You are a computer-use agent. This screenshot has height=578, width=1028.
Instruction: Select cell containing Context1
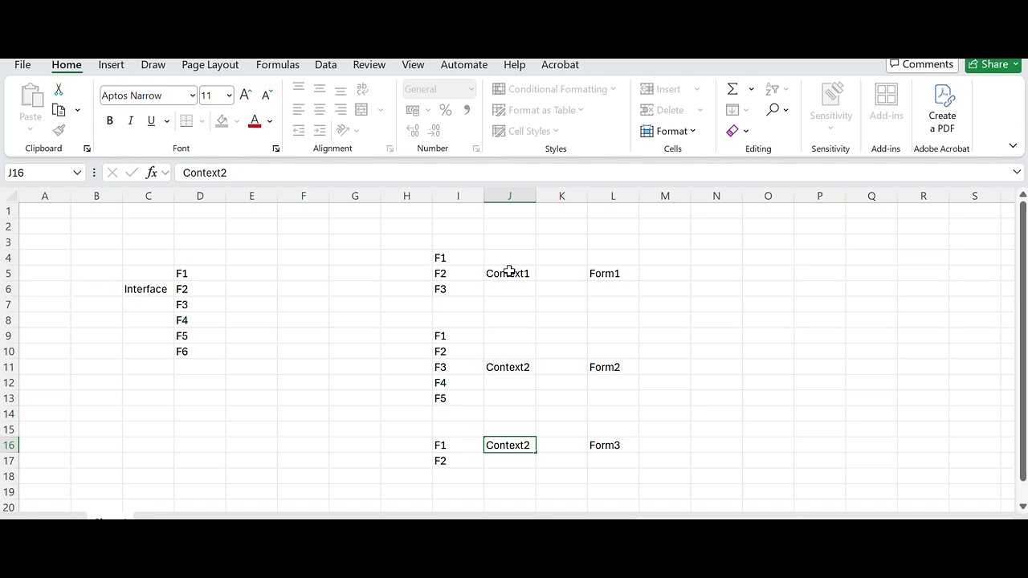[x=510, y=274]
